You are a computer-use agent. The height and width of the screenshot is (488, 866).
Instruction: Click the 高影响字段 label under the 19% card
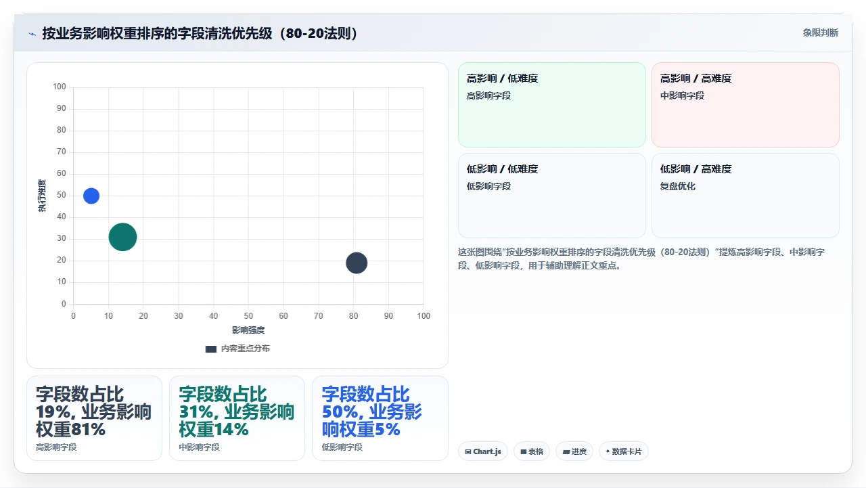56,447
